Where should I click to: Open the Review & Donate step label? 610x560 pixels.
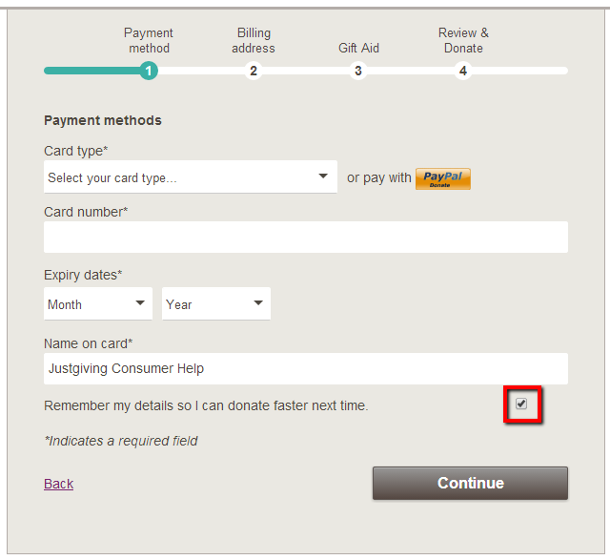(463, 40)
